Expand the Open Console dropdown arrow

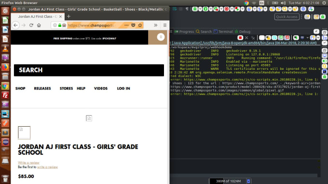tap(318, 38)
